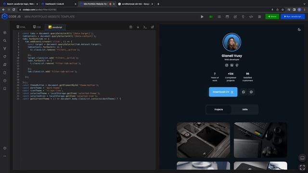Click the blue Run JavaScript button
Screen dimensions: 308x173
(293, 16)
